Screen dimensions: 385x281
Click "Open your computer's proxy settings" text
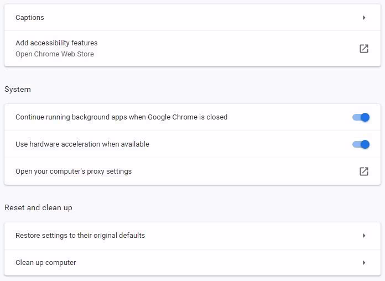point(74,171)
